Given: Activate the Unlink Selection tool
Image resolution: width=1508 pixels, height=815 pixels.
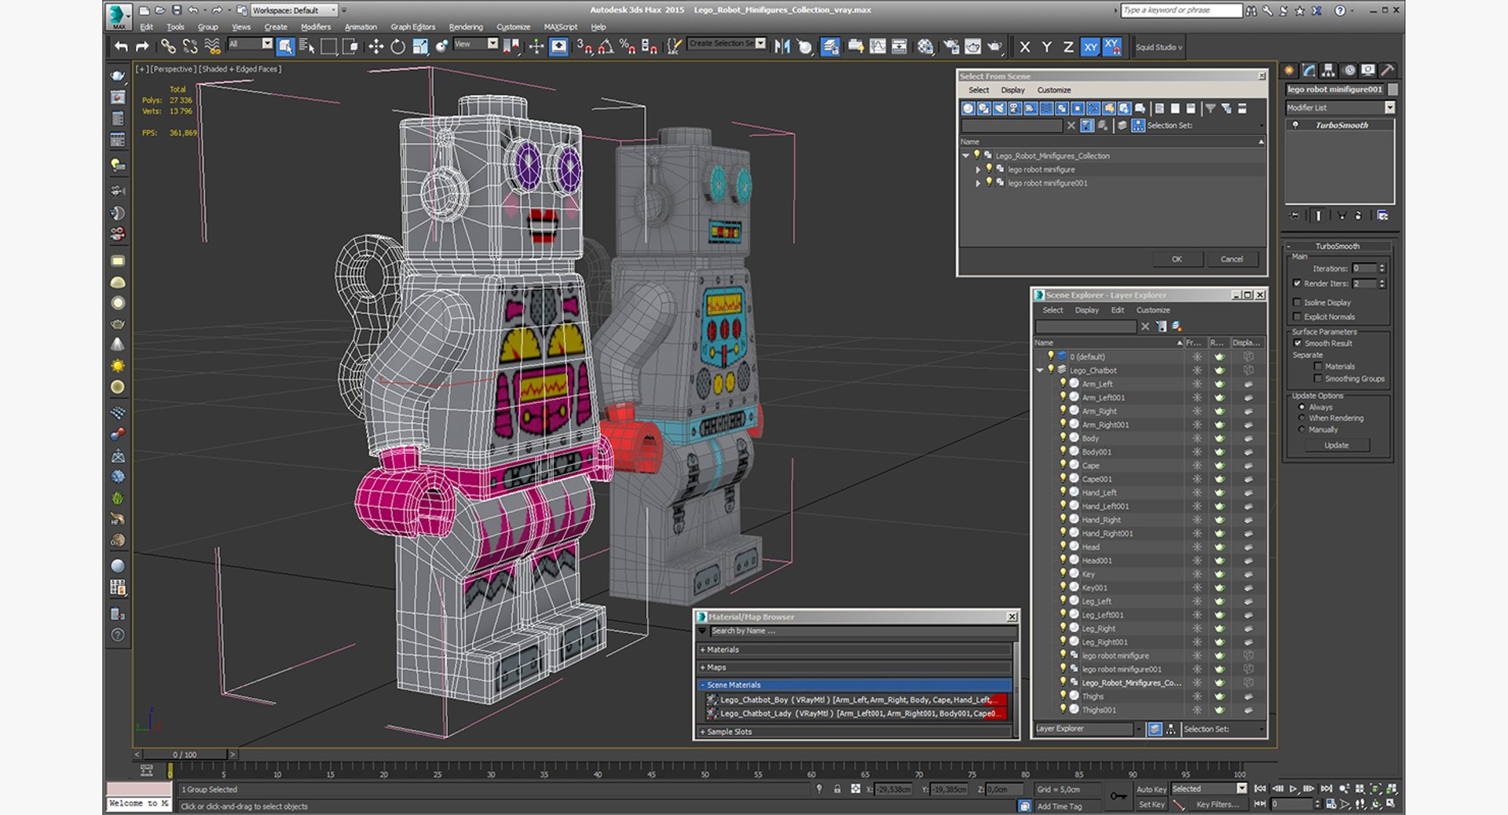Looking at the screenshot, I should click(x=190, y=47).
